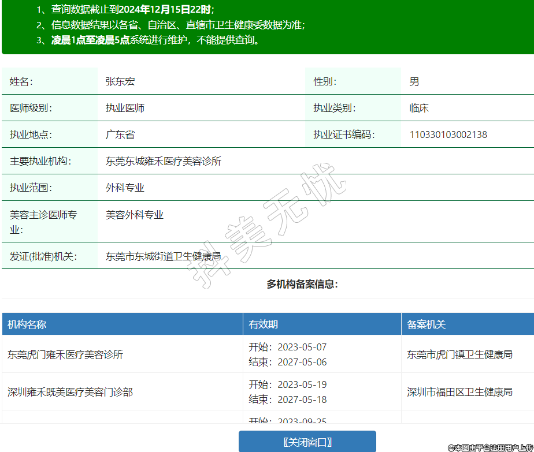534x452 pixels.
Task: Select the 深圳雍禾玒美医疗美容门诊部 table row
Action: point(70,392)
